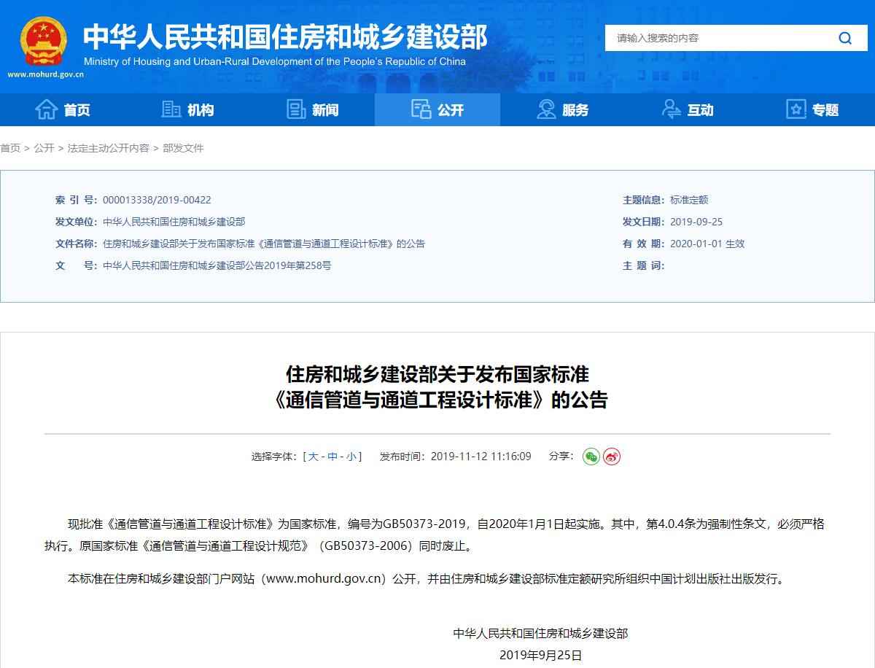Click the national emblem logo

pyautogui.click(x=44, y=42)
